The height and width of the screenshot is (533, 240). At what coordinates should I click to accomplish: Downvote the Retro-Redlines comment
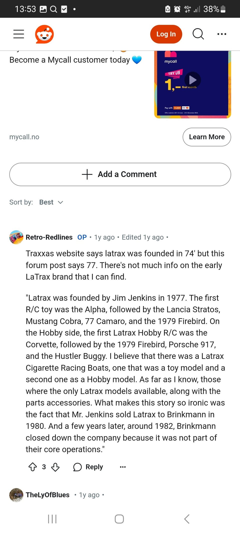pyautogui.click(x=55, y=467)
